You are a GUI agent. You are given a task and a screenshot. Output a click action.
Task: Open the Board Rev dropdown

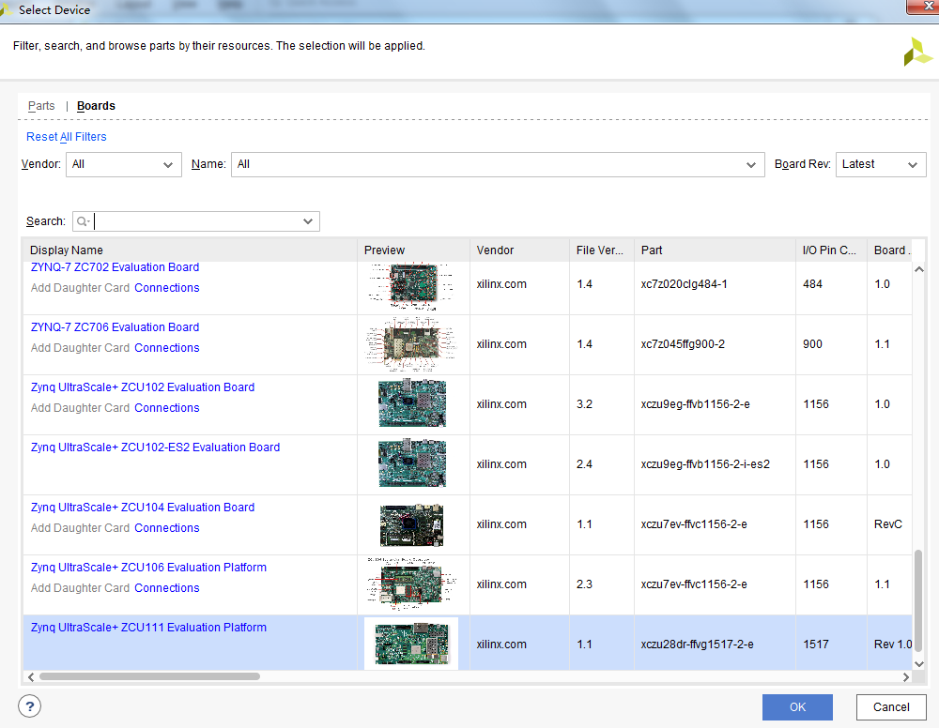881,164
